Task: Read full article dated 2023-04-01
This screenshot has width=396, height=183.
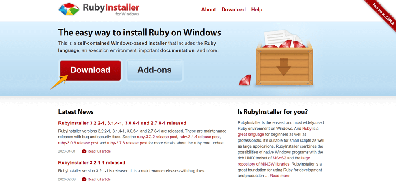Action: tap(99, 151)
